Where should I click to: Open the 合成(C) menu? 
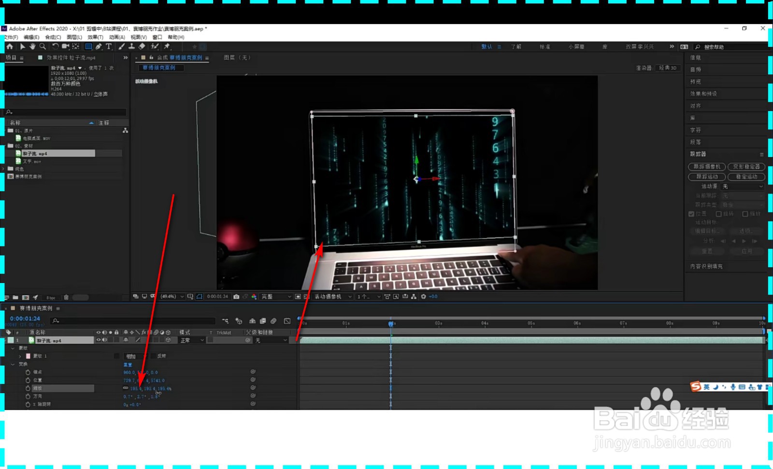(53, 37)
